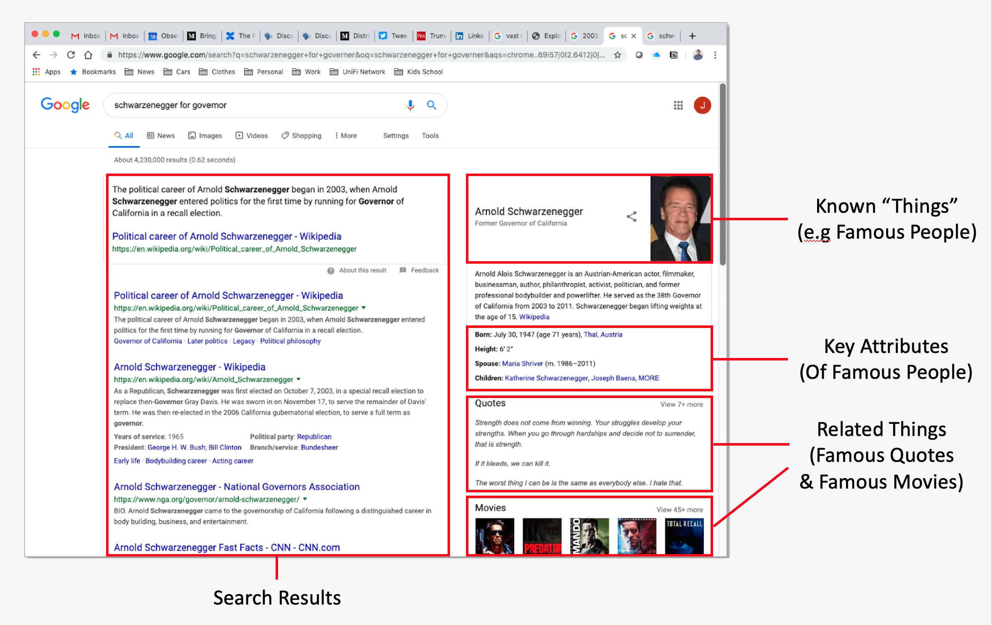Expand arrow next to Political career URL

364,308
